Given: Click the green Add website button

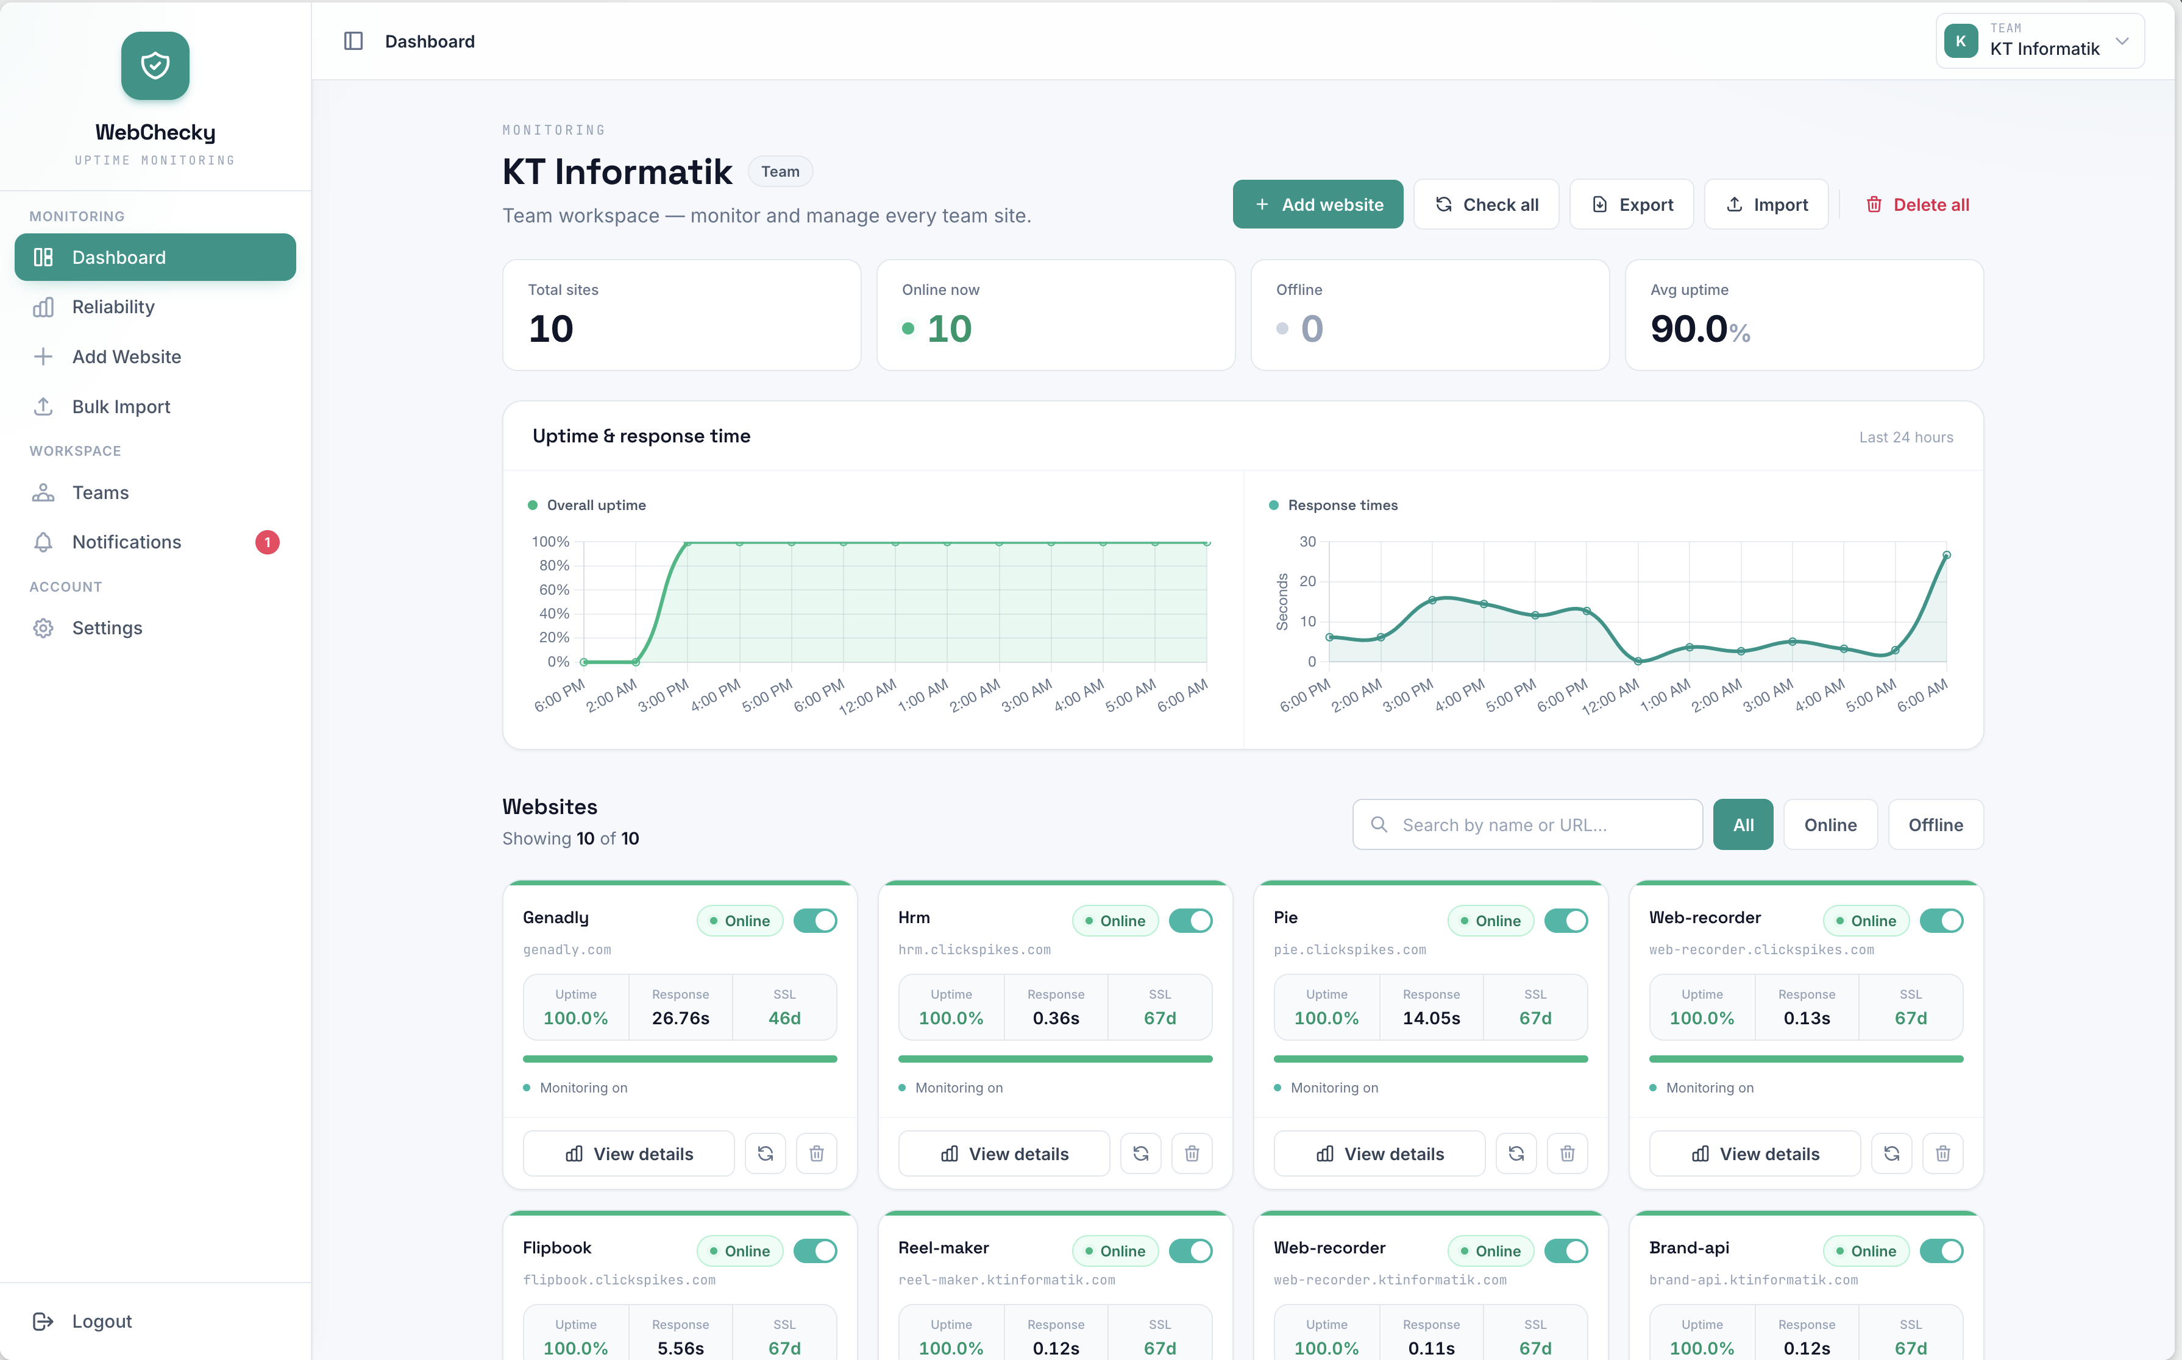Looking at the screenshot, I should click(x=1318, y=204).
